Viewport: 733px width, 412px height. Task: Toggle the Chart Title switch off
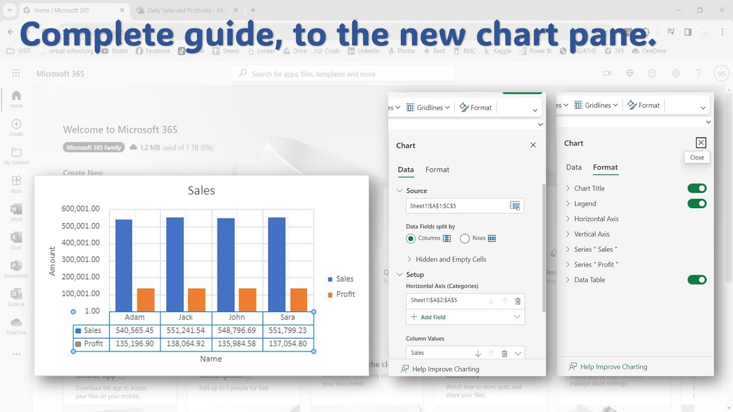click(x=697, y=188)
